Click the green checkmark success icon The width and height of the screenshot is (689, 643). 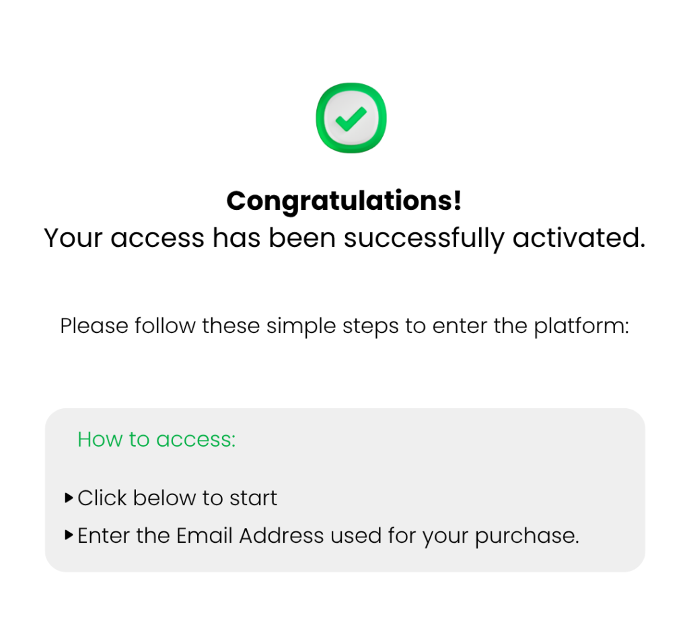(x=351, y=118)
